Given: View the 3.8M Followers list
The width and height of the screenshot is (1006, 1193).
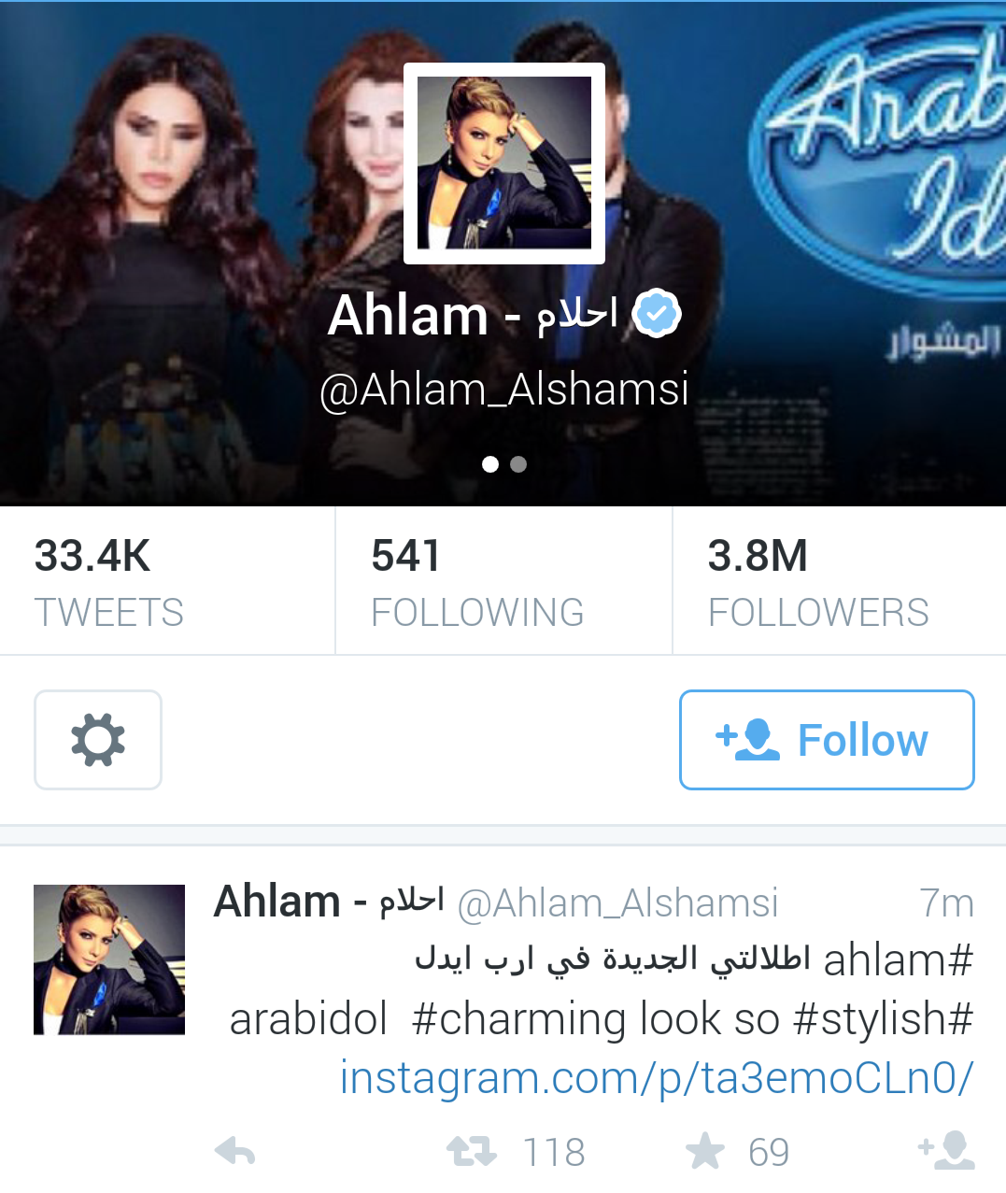Looking at the screenshot, I should coord(839,581).
